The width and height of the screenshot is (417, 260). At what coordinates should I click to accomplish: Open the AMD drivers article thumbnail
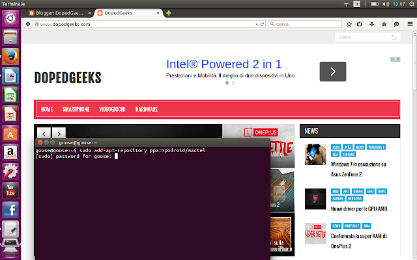pyautogui.click(x=315, y=199)
